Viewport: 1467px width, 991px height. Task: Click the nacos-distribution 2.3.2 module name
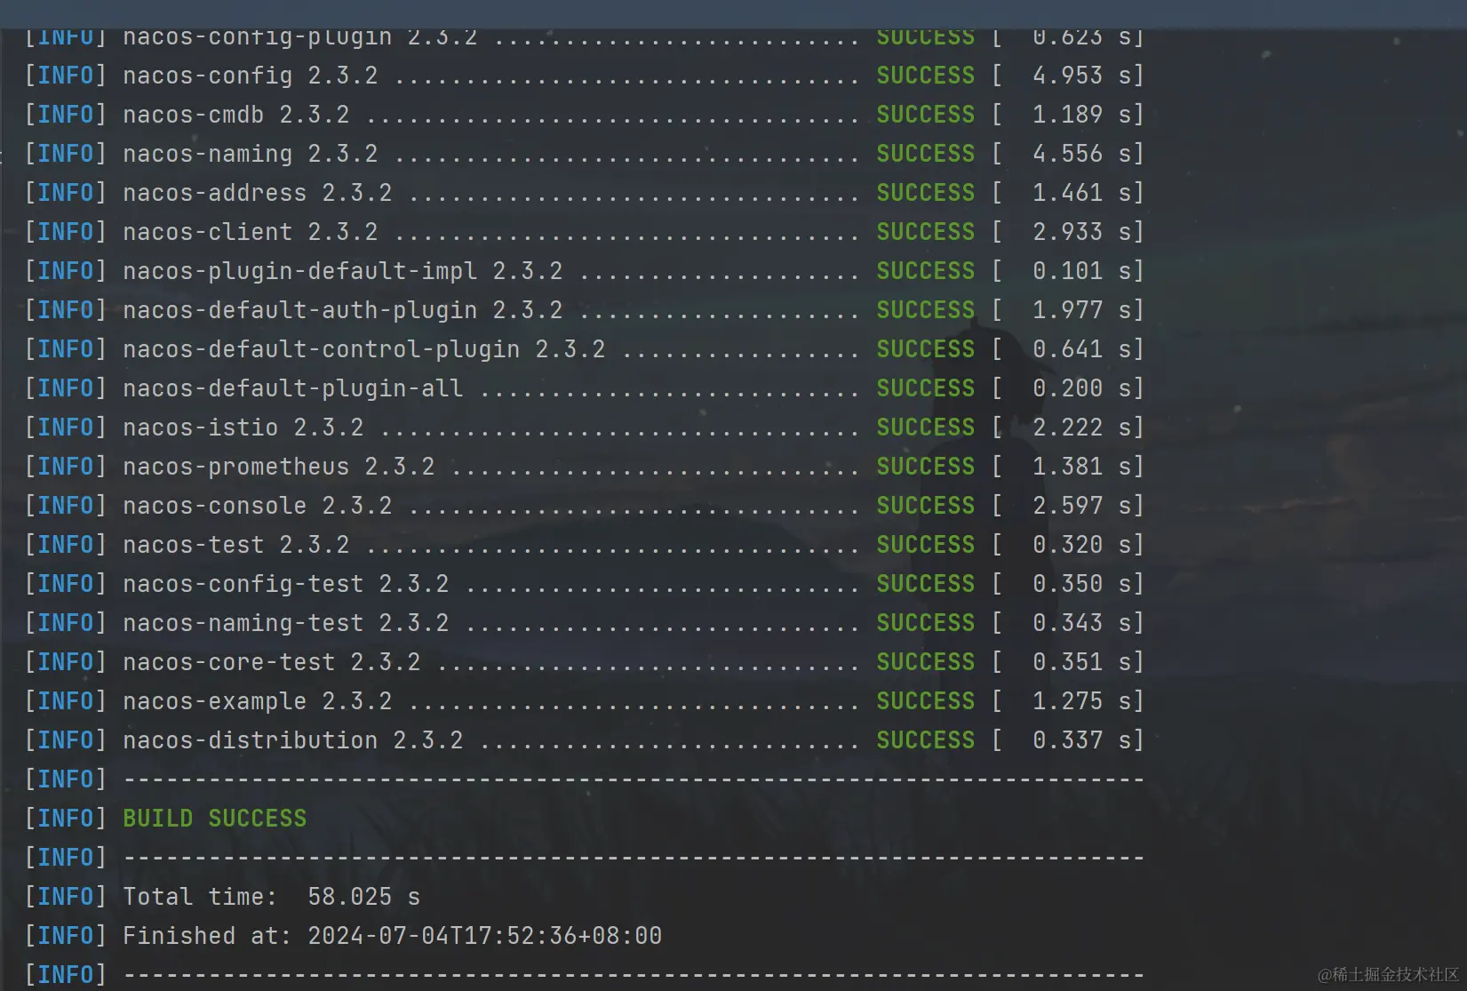coord(292,740)
